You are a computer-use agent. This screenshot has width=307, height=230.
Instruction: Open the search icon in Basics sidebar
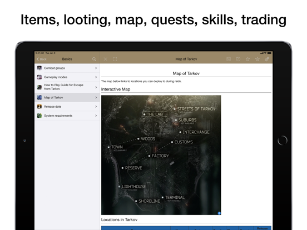[94, 59]
